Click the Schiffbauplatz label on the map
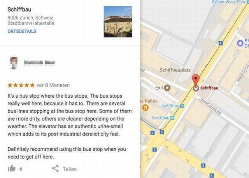 175,70
